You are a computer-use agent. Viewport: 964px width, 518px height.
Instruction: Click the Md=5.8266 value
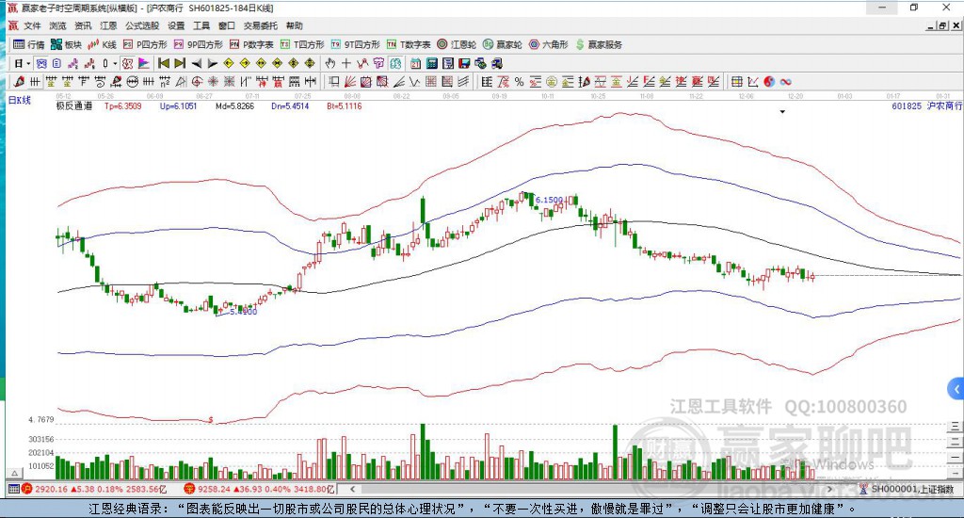[x=234, y=105]
